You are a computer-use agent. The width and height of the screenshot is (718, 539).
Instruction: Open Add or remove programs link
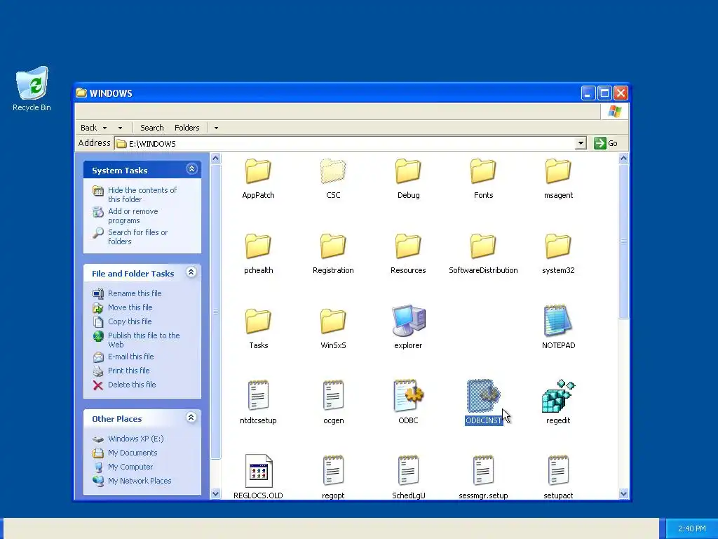[x=133, y=215]
